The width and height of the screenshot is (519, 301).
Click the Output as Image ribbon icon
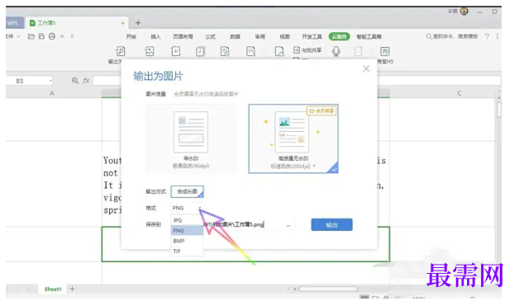coord(150,51)
